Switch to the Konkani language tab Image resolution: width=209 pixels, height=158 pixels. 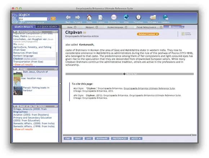click(115, 27)
